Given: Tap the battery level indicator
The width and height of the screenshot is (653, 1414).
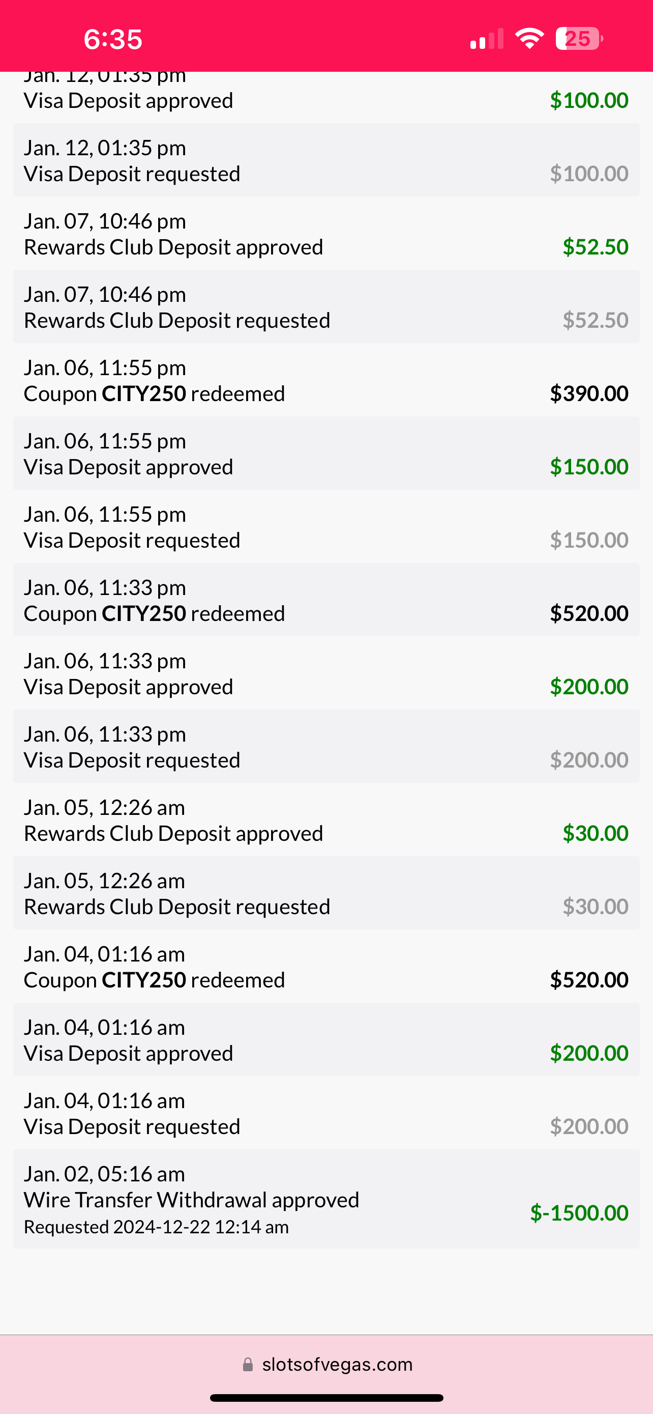Looking at the screenshot, I should 579,38.
